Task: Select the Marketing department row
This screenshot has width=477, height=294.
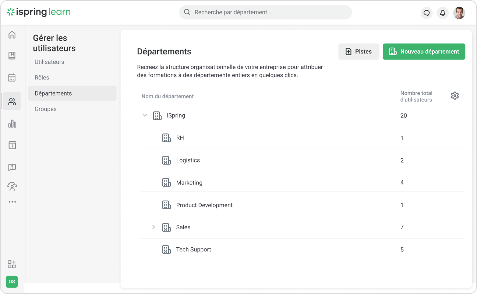Action: click(x=189, y=183)
